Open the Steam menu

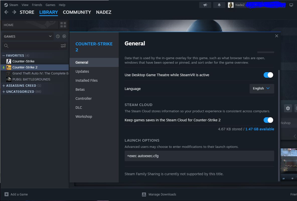[x=14, y=5]
